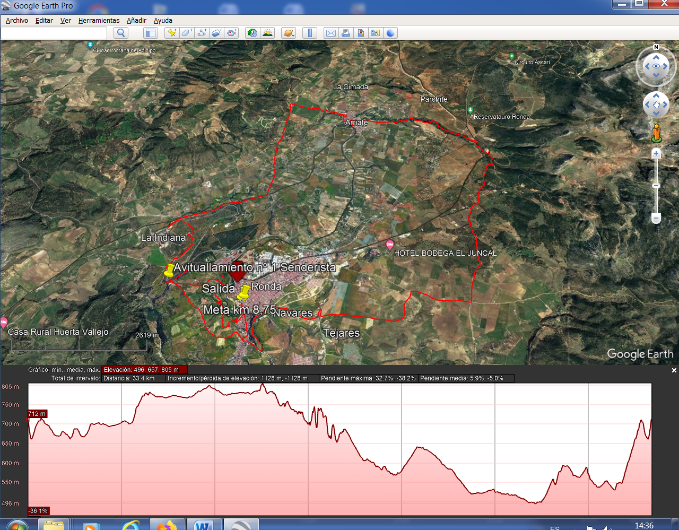Image resolution: width=679 pixels, height=530 pixels.
Task: Click the zoom slider handle
Action: 656,186
